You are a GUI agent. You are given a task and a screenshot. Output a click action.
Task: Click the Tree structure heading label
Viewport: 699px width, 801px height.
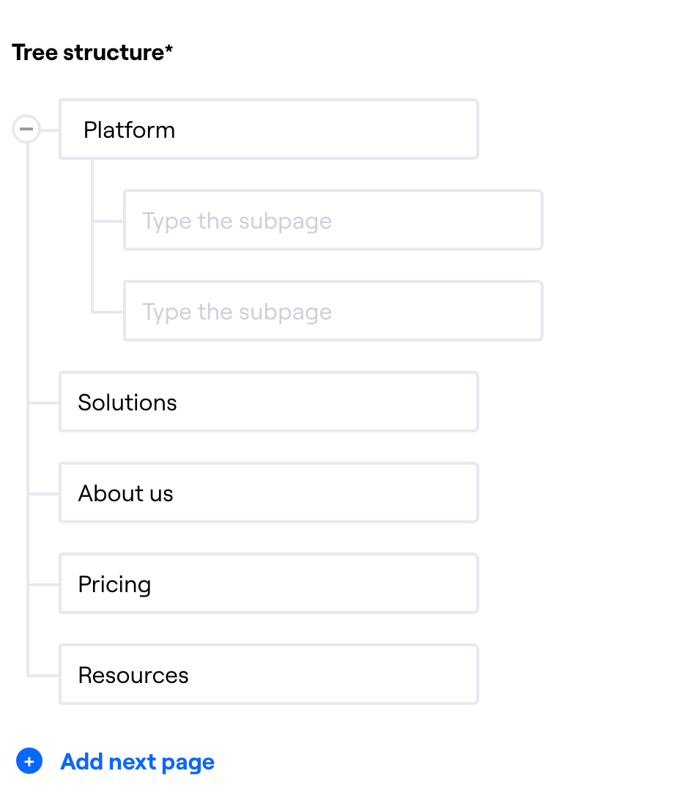[92, 53]
